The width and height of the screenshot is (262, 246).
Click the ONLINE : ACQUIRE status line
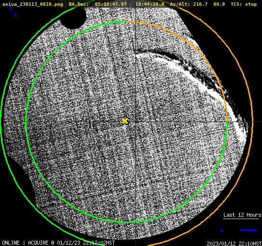(58, 243)
